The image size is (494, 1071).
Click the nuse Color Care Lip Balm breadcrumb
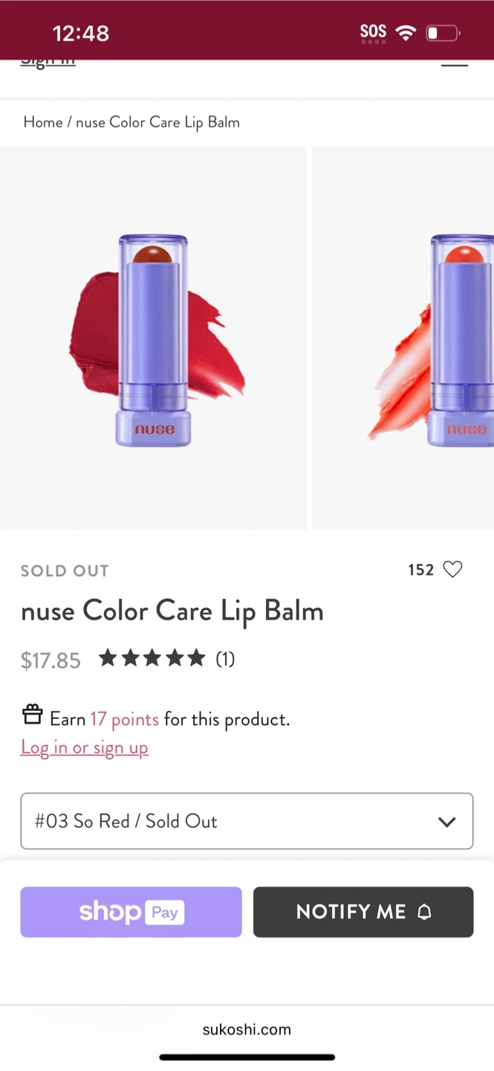pyautogui.click(x=157, y=122)
